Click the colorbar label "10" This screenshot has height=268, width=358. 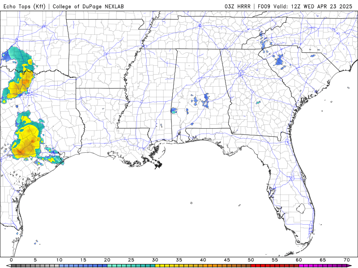point(59,260)
